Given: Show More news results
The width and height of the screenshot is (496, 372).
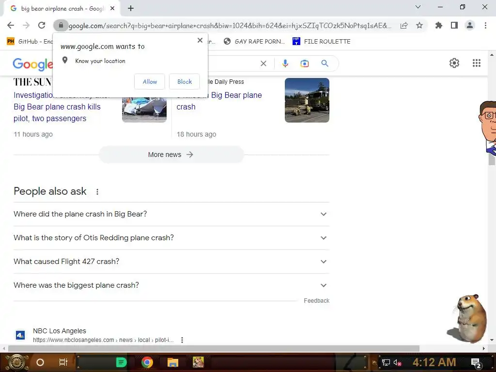Looking at the screenshot, I should (x=171, y=155).
